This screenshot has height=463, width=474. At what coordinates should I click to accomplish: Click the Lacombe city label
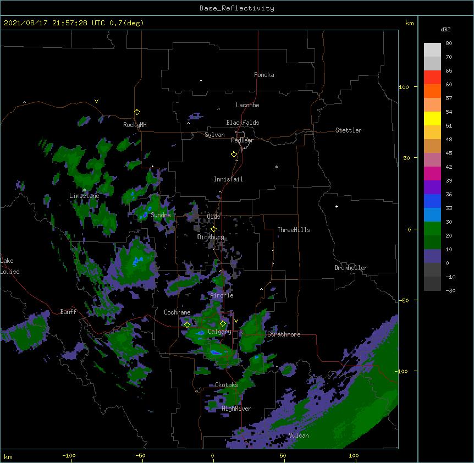tap(247, 105)
